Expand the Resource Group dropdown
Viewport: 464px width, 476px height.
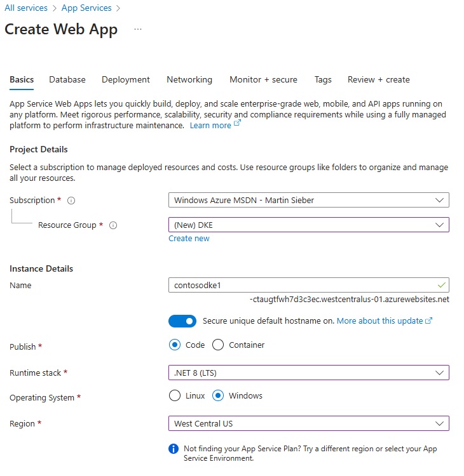point(308,225)
